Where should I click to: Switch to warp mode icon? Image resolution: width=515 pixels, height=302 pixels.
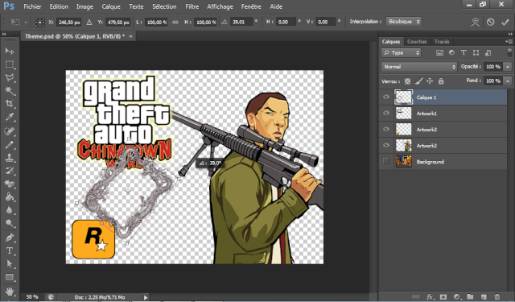(475, 22)
